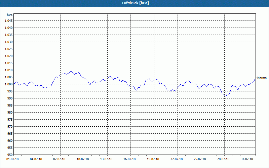Click the pressure curve's lowest dip after 28.07.18
Image resolution: width=269 pixels, height=168 pixels.
(226, 96)
